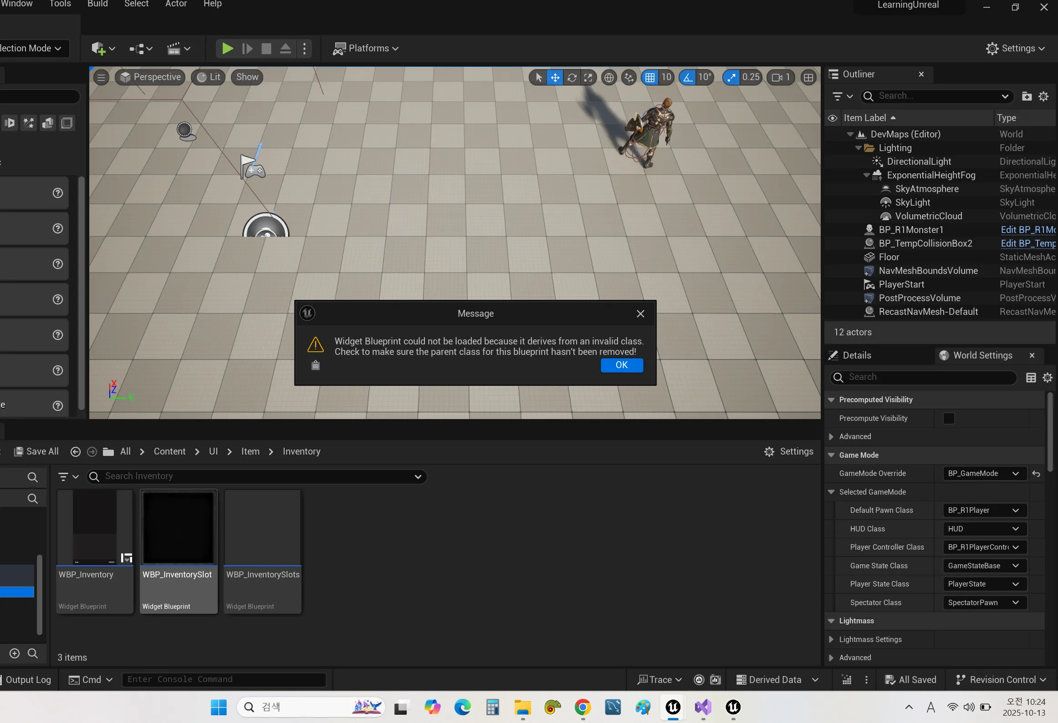Switch to the World Settings tab
The width and height of the screenshot is (1058, 723).
(x=982, y=355)
